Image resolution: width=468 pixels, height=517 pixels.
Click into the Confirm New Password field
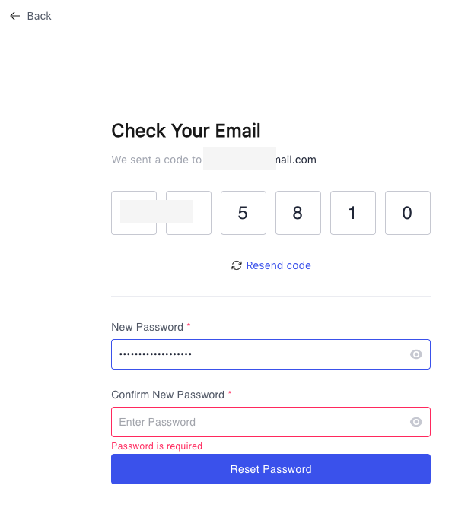pos(259,422)
